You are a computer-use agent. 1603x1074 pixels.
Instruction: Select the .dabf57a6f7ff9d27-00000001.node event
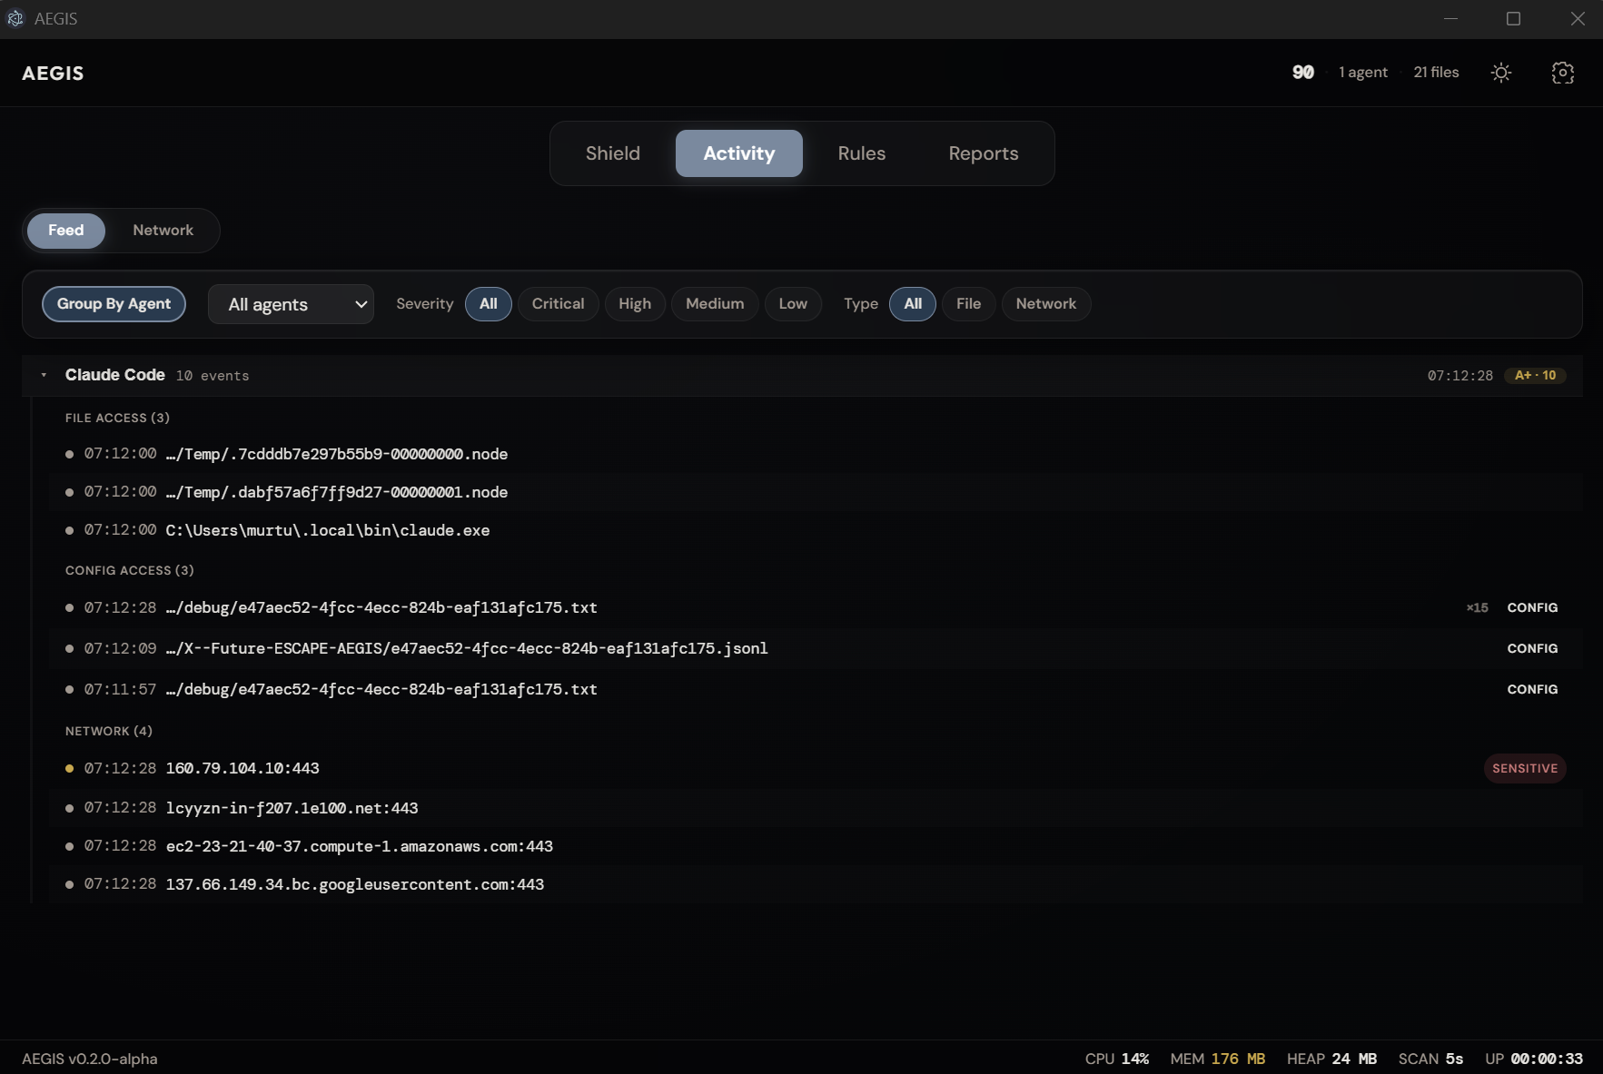coord(816,492)
